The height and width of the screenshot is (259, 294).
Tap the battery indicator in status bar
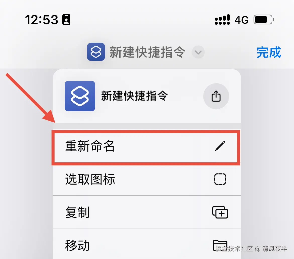pyautogui.click(x=264, y=20)
